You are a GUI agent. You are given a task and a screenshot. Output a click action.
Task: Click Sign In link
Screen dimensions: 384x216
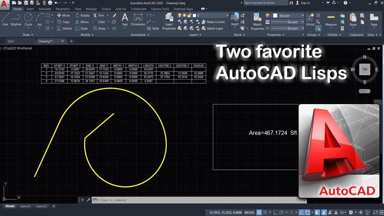(305, 3)
